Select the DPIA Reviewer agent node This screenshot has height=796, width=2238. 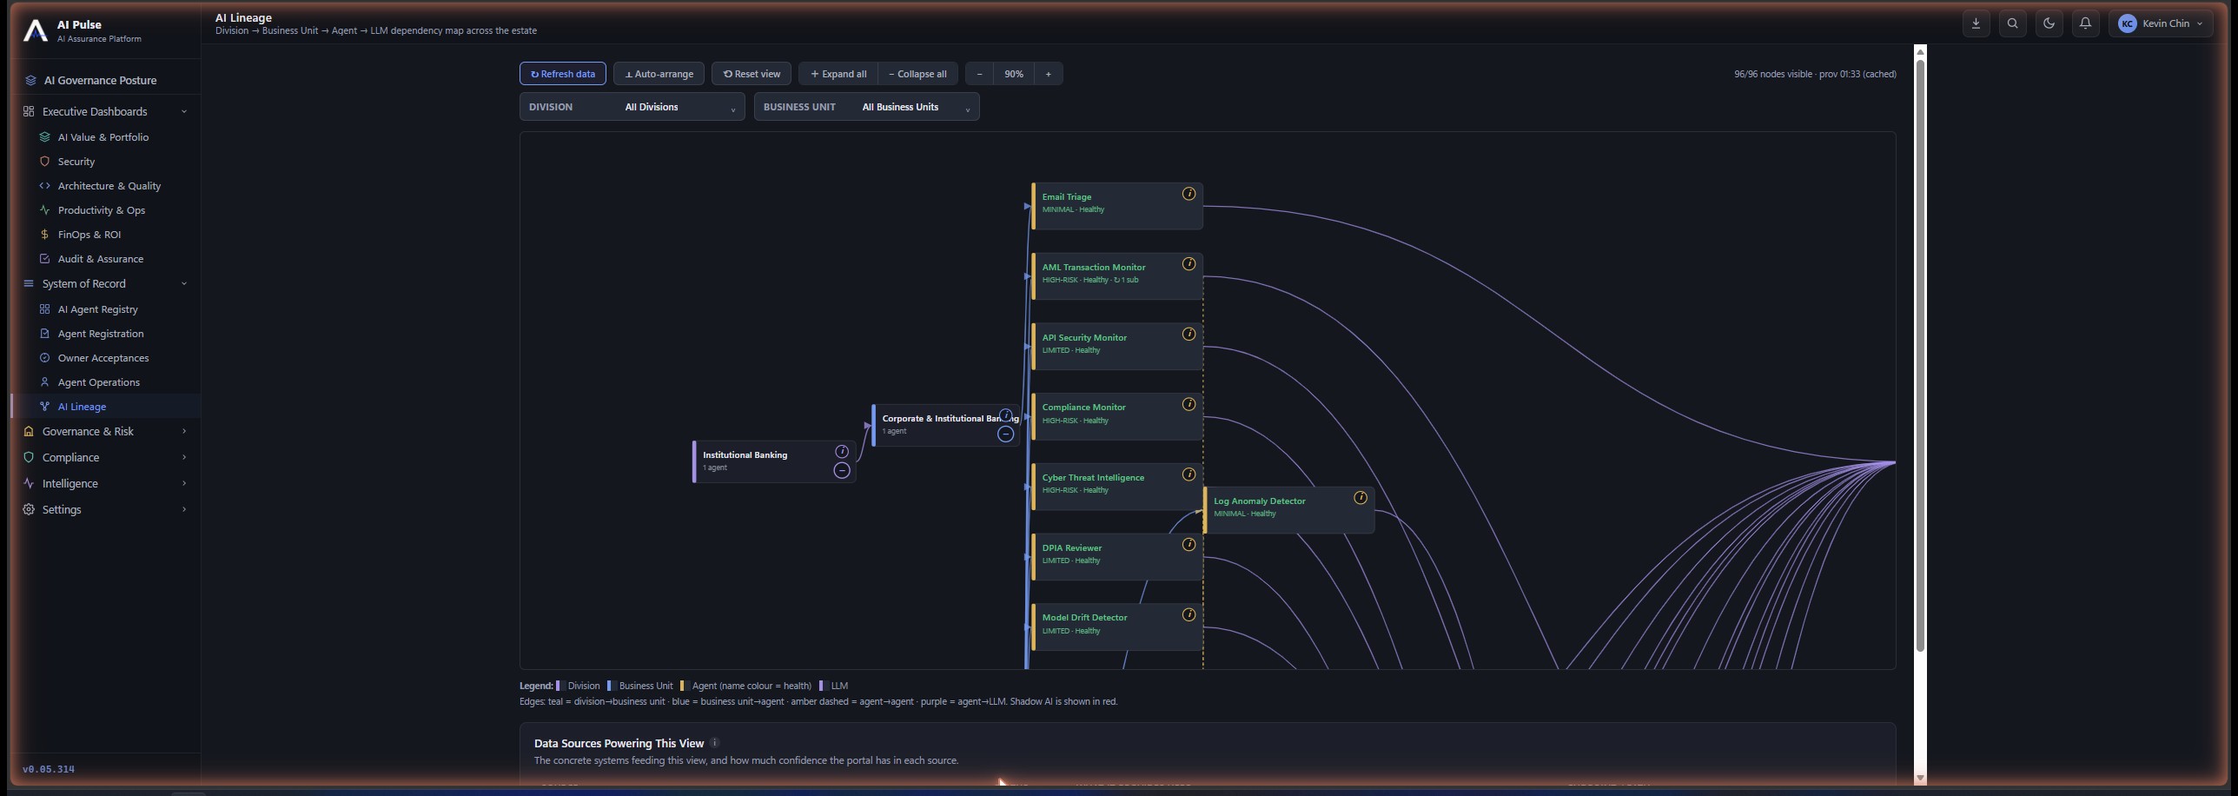click(x=1116, y=557)
